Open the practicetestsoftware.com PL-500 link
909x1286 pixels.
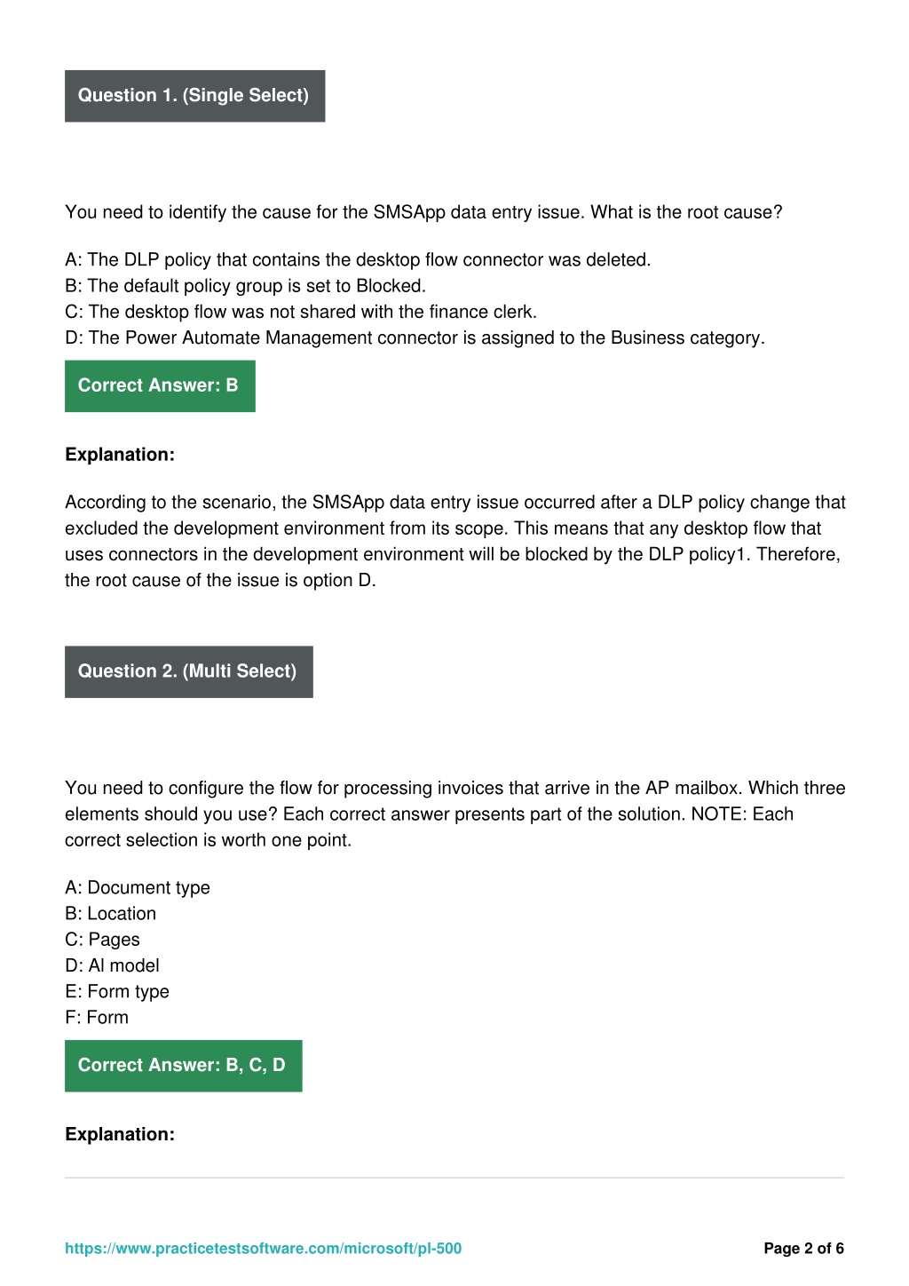[x=263, y=1248]
